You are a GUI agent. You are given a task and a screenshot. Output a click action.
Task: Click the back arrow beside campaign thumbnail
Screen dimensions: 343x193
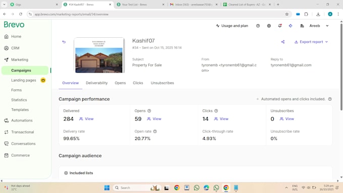coord(64,42)
